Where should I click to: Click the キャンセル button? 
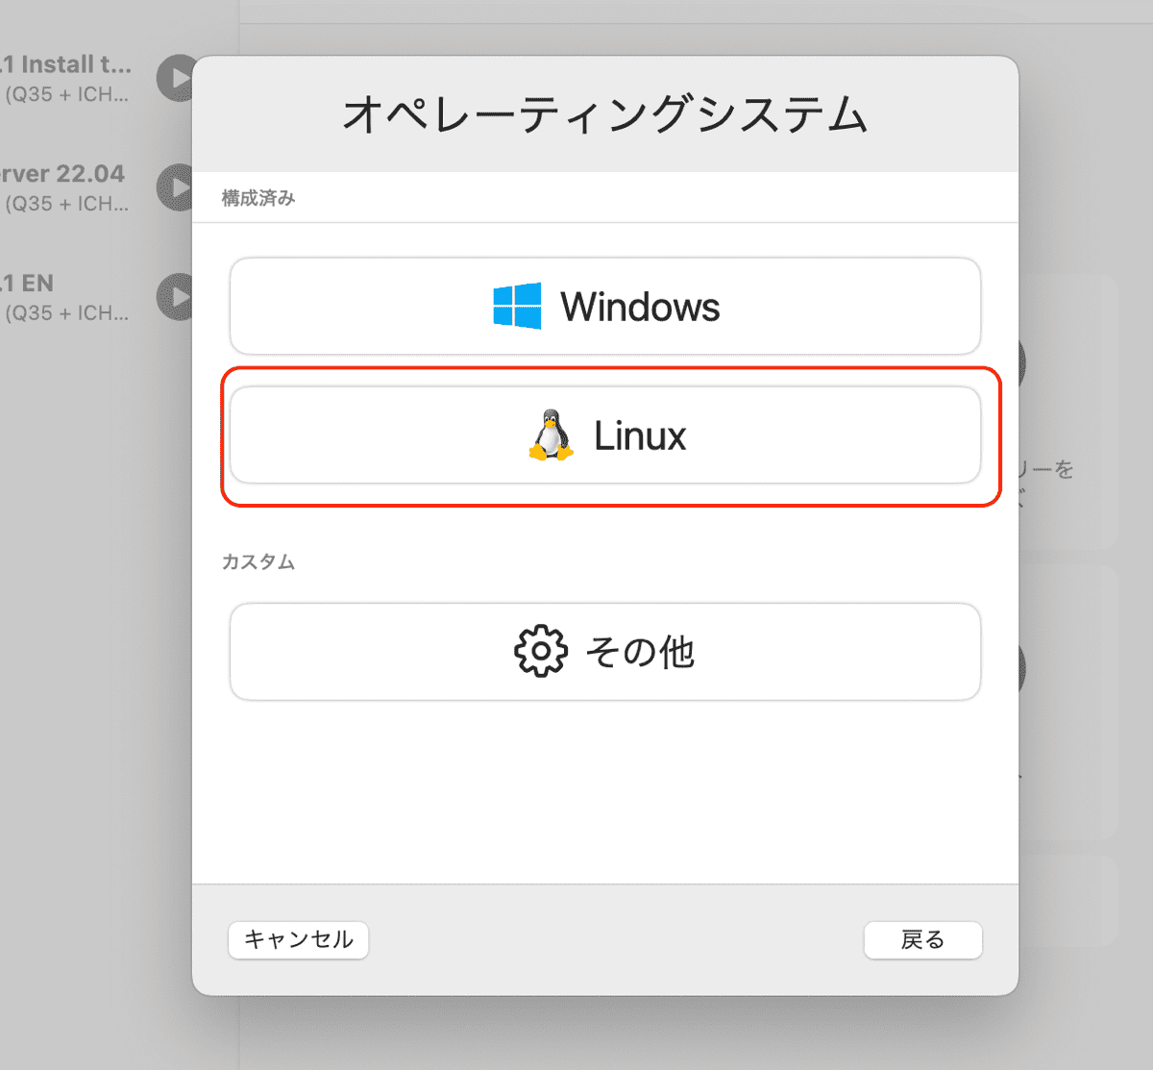point(298,939)
